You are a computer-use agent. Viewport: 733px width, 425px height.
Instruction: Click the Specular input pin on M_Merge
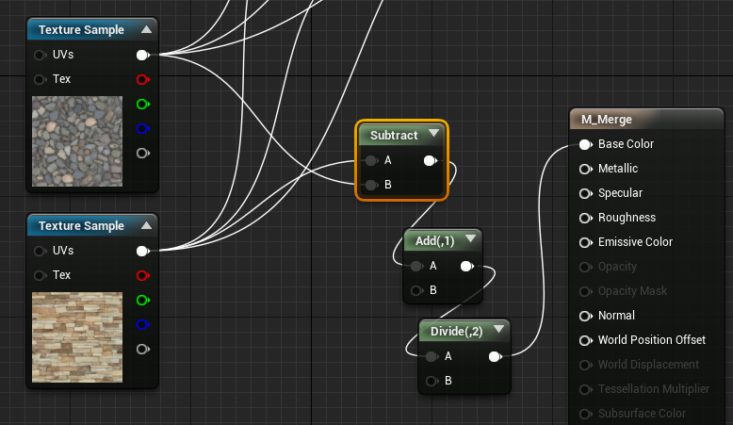pos(585,193)
